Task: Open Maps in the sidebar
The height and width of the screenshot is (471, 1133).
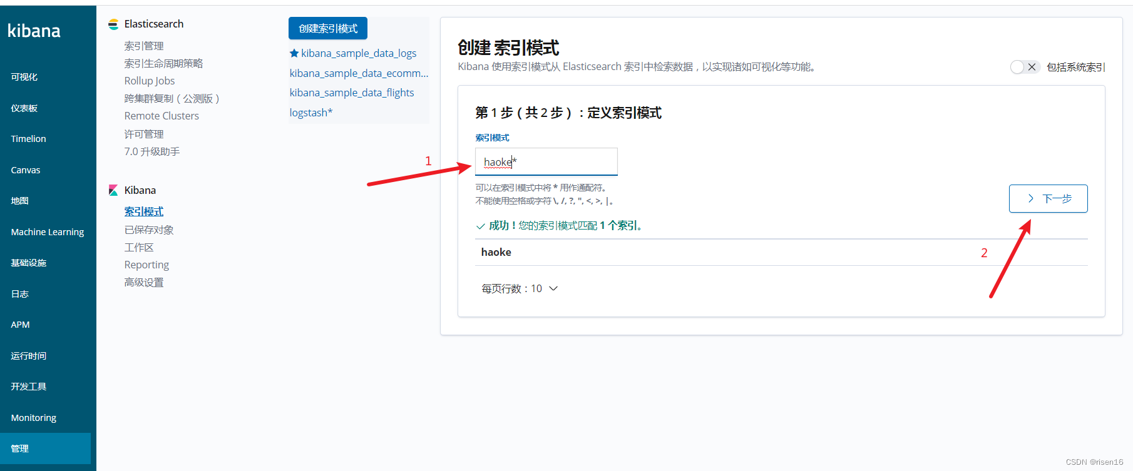Action: click(x=20, y=201)
